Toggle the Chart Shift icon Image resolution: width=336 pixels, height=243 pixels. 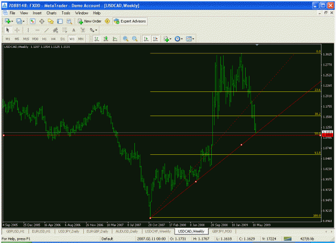point(155,39)
